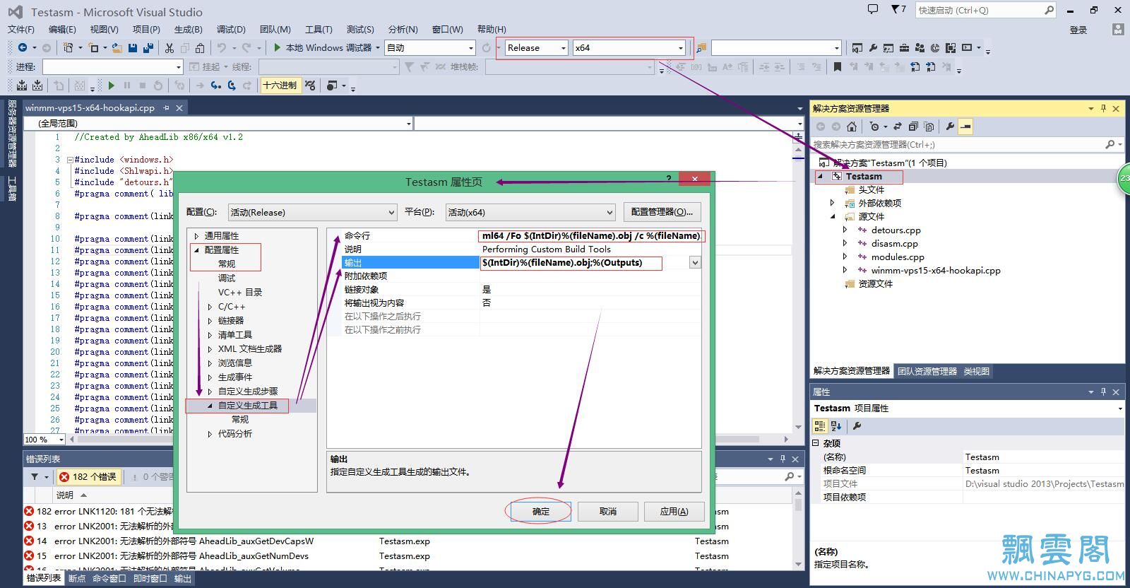Pin the 属性 panel with pushpin

pyautogui.click(x=1103, y=392)
